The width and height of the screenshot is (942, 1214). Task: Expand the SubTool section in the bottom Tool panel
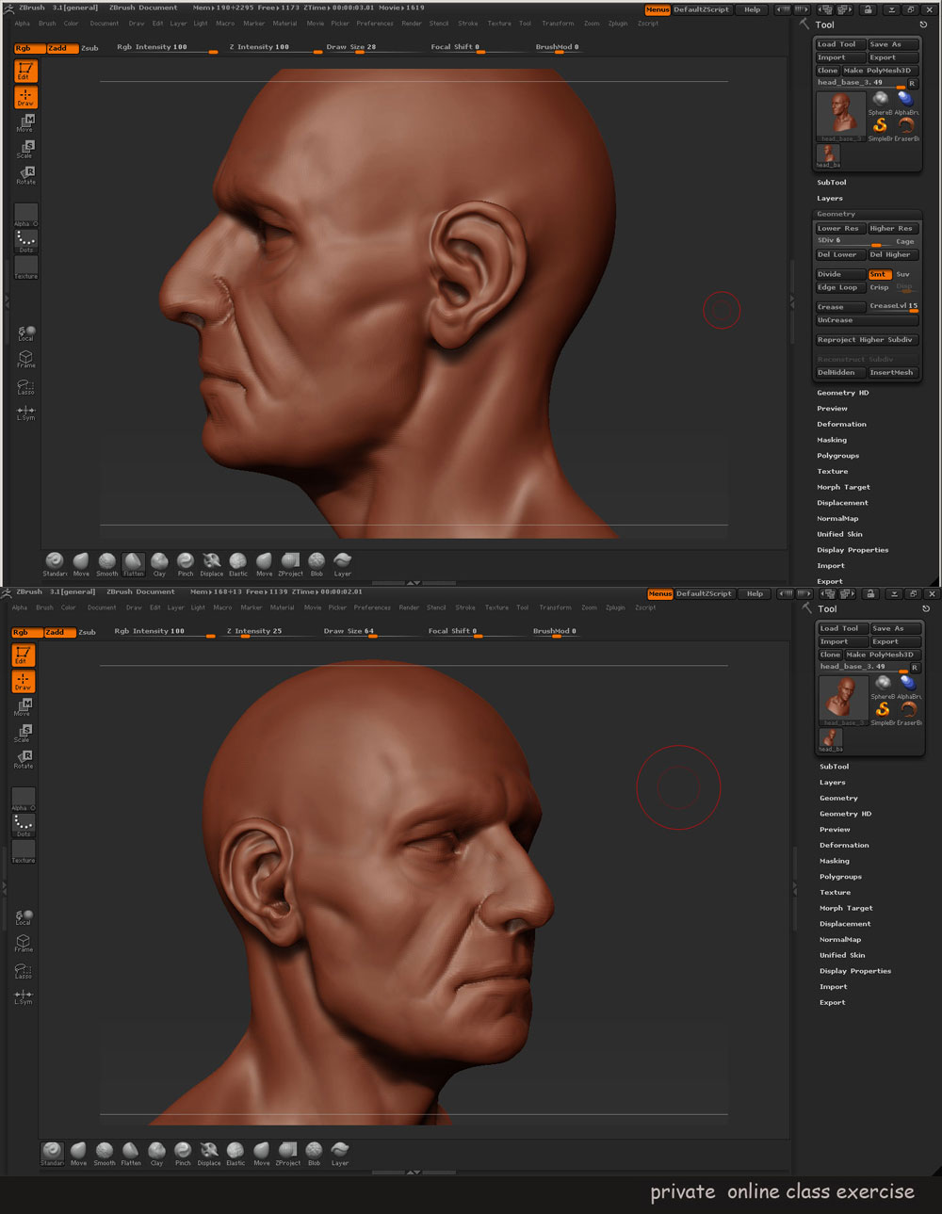coord(834,767)
